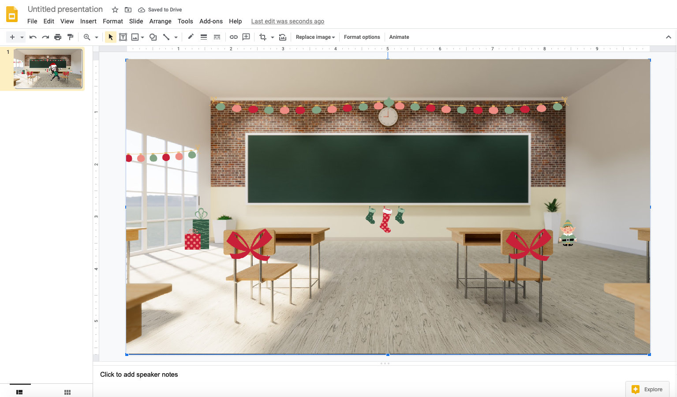Open the Add-ons menu
677x397 pixels.
click(211, 21)
